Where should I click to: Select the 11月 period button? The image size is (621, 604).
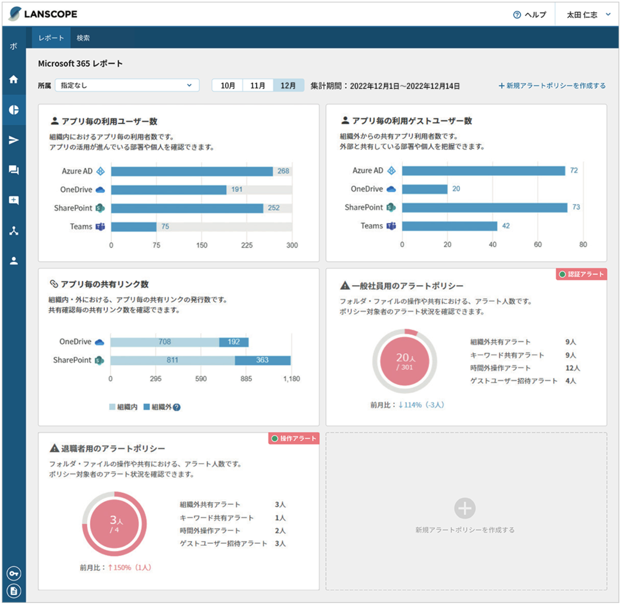pyautogui.click(x=258, y=85)
